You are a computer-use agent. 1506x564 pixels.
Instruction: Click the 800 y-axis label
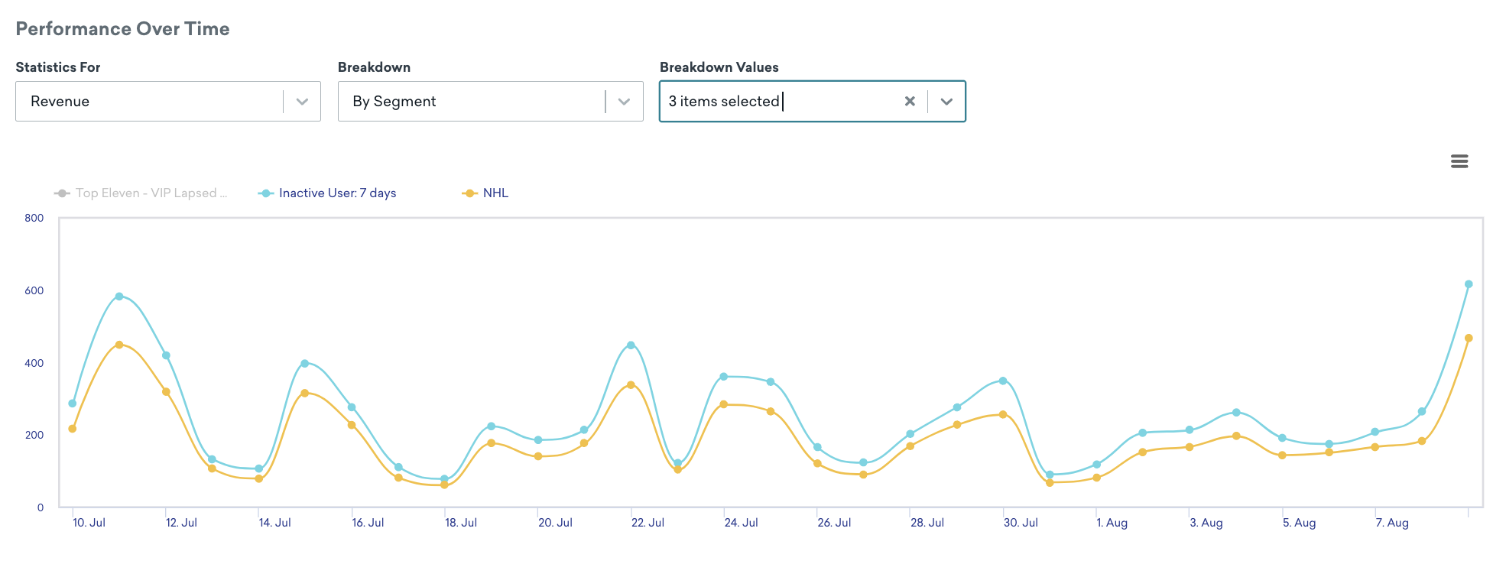34,218
